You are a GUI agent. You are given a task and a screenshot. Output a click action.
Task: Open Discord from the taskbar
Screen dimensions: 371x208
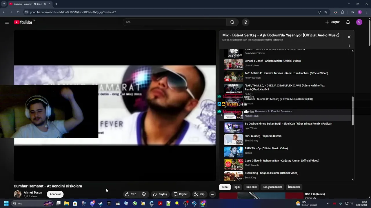coord(92,203)
